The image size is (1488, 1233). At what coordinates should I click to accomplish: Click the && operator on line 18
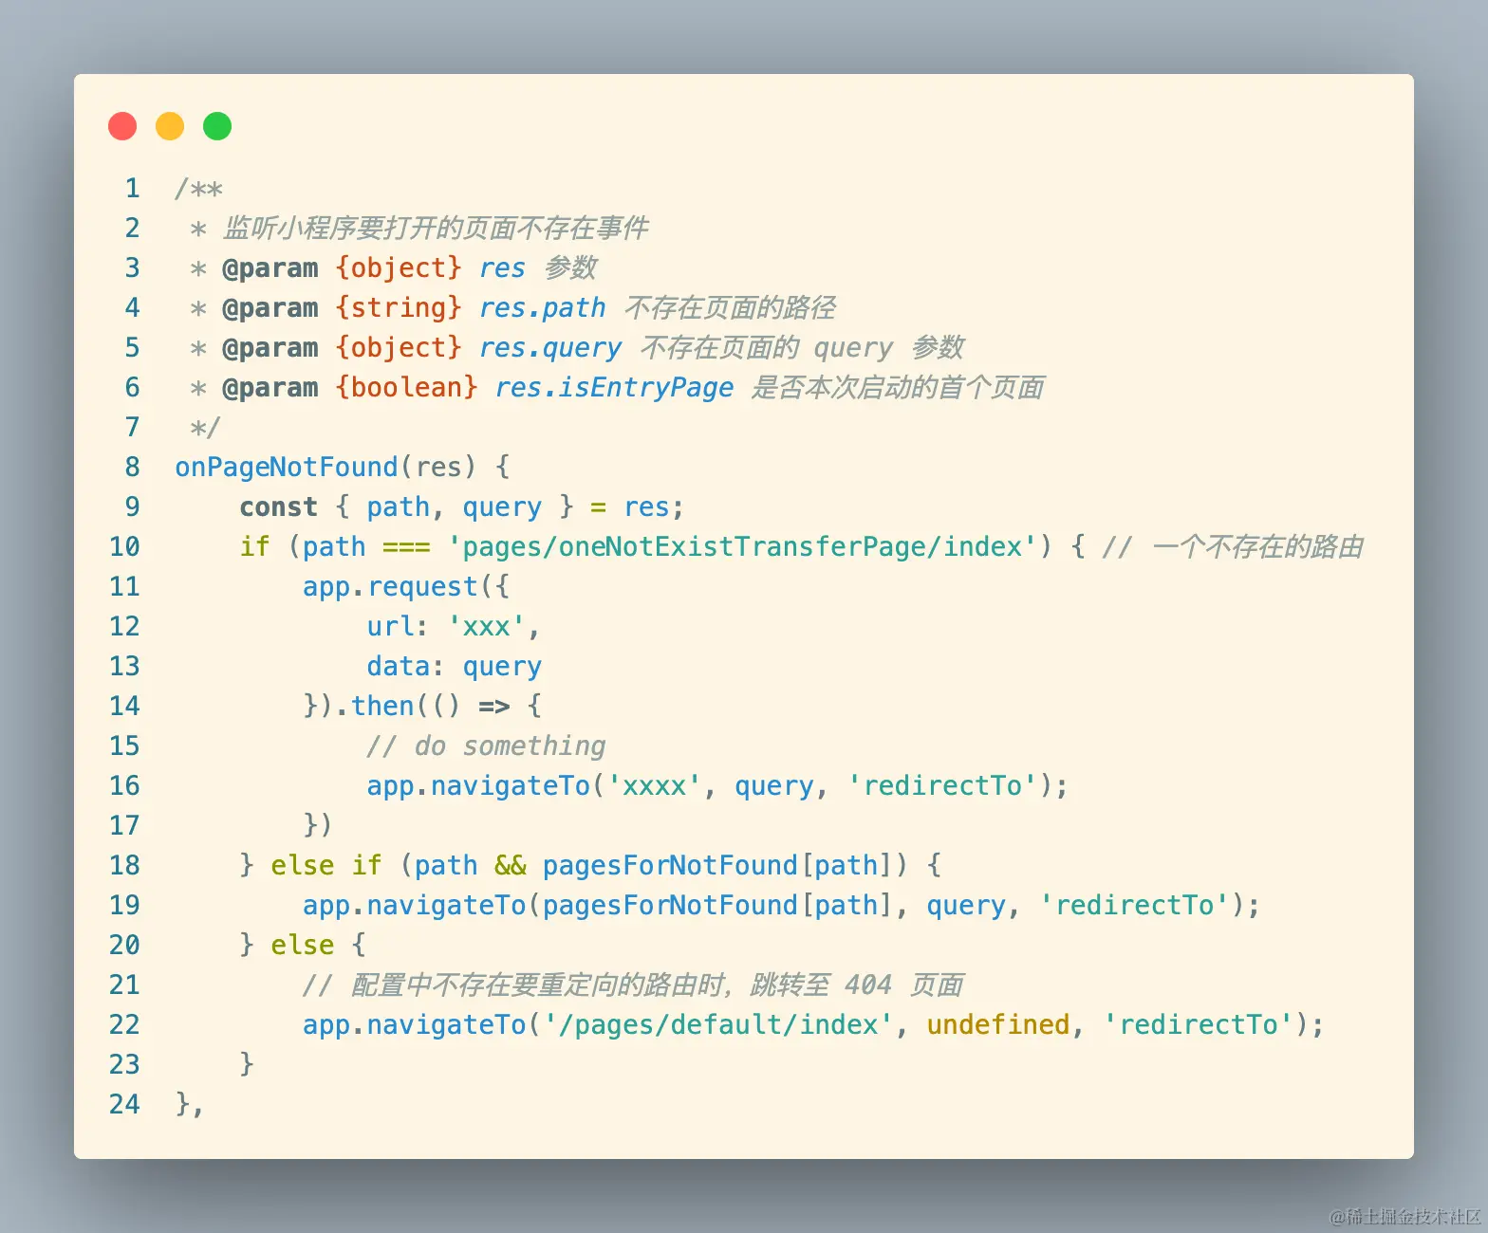pyautogui.click(x=511, y=865)
